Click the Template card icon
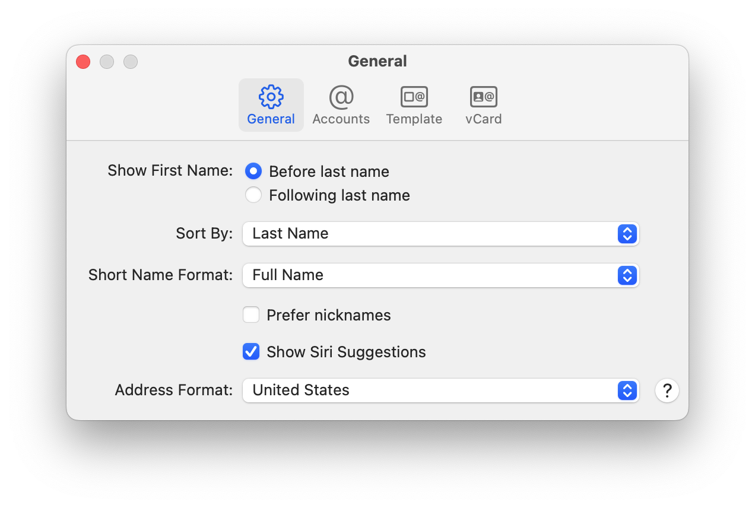Image resolution: width=755 pixels, height=508 pixels. [x=414, y=96]
